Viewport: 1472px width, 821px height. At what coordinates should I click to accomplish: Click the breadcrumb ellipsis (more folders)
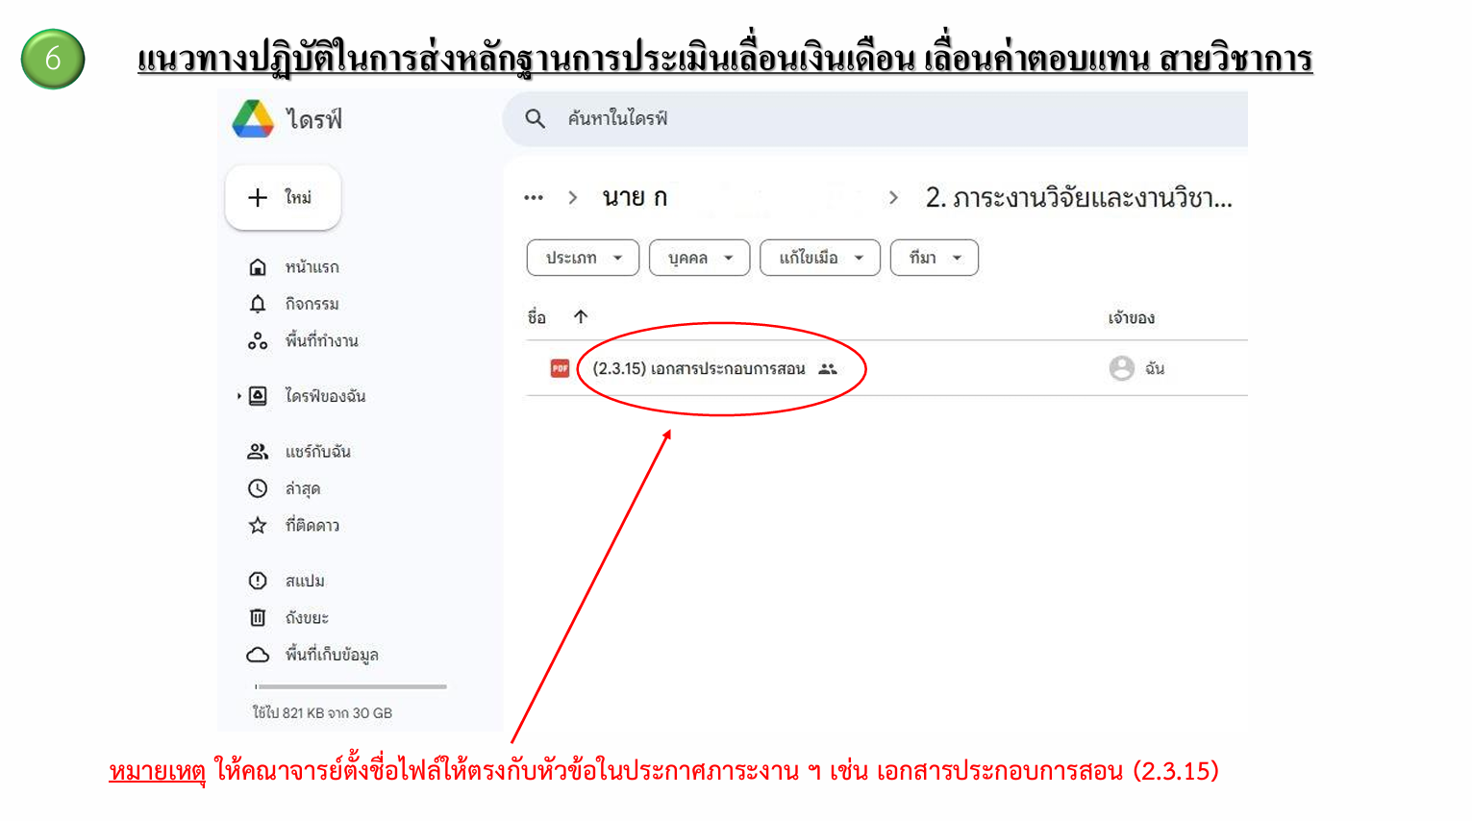tap(534, 198)
